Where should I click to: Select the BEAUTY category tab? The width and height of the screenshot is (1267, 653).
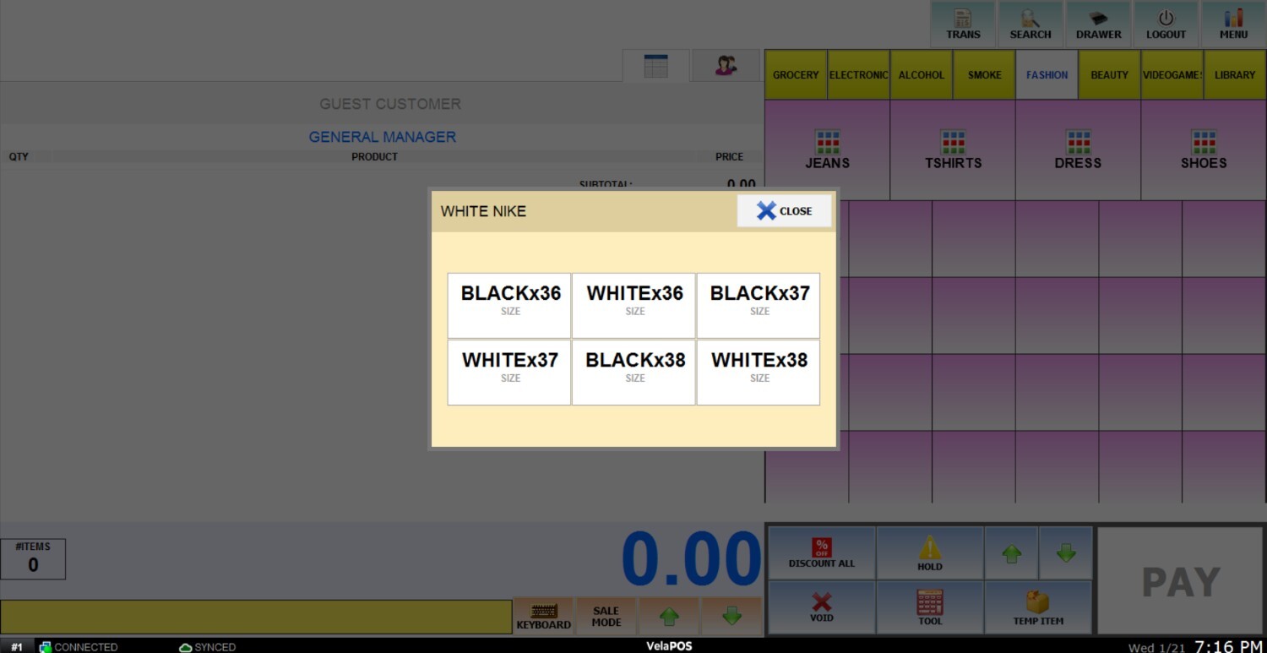(x=1109, y=75)
